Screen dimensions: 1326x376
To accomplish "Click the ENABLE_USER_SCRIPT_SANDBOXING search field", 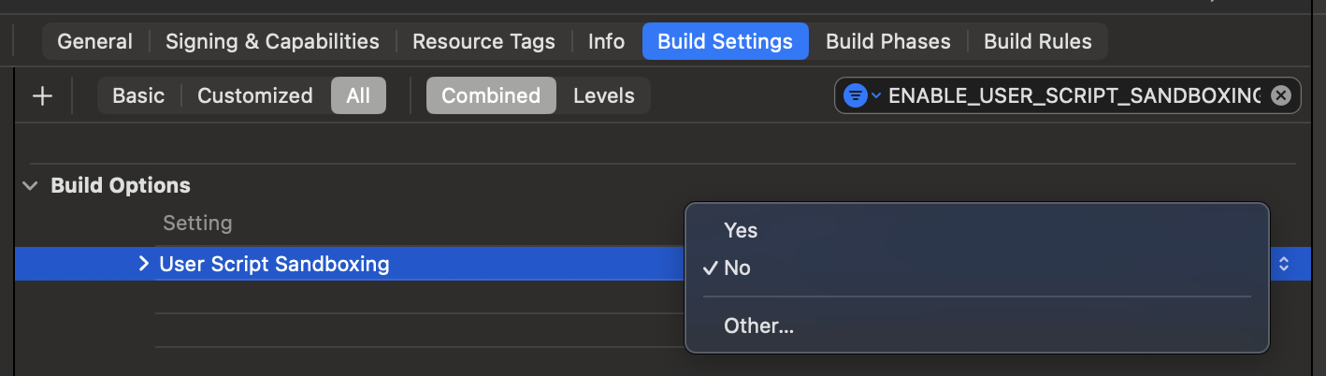I will pos(1074,95).
